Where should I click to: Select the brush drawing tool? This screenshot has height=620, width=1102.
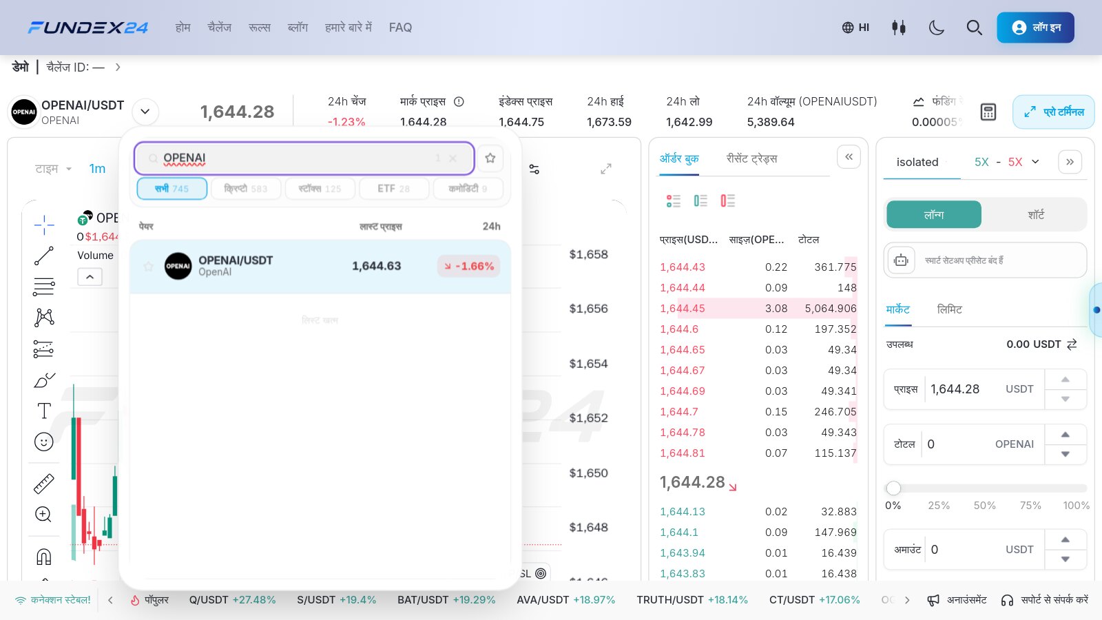44,380
